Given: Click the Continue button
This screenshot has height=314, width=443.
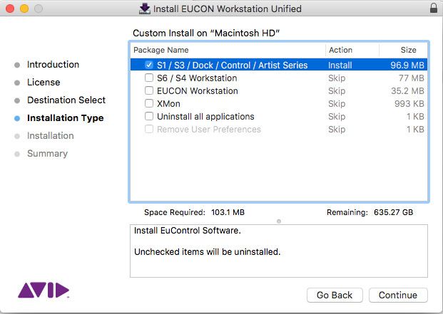Looking at the screenshot, I should (398, 295).
